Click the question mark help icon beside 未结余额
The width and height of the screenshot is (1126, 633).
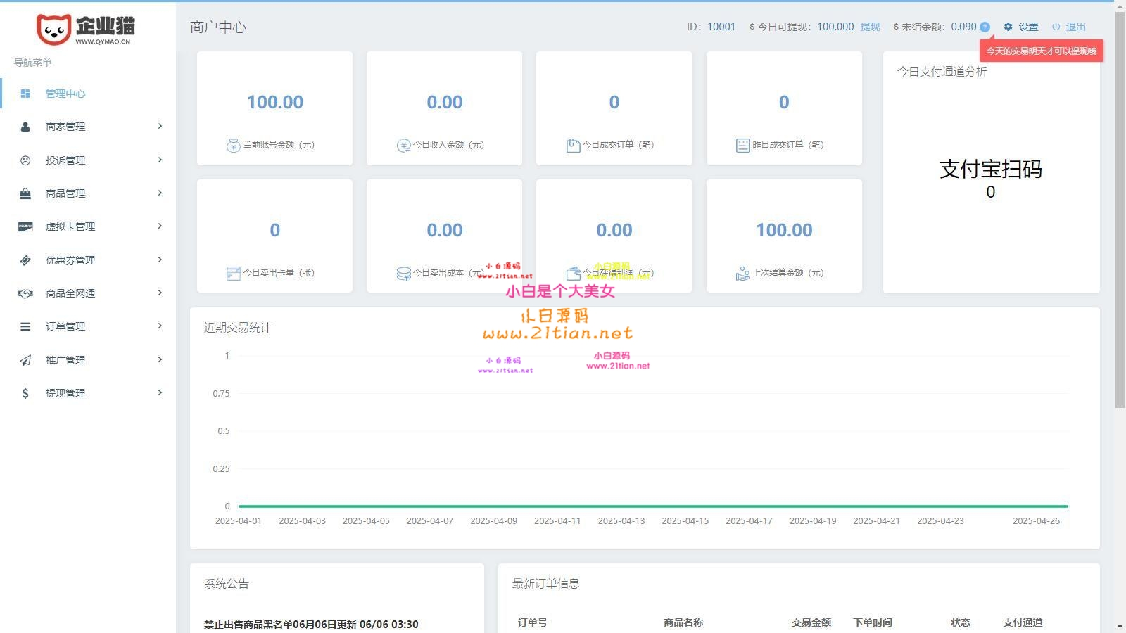(x=985, y=27)
